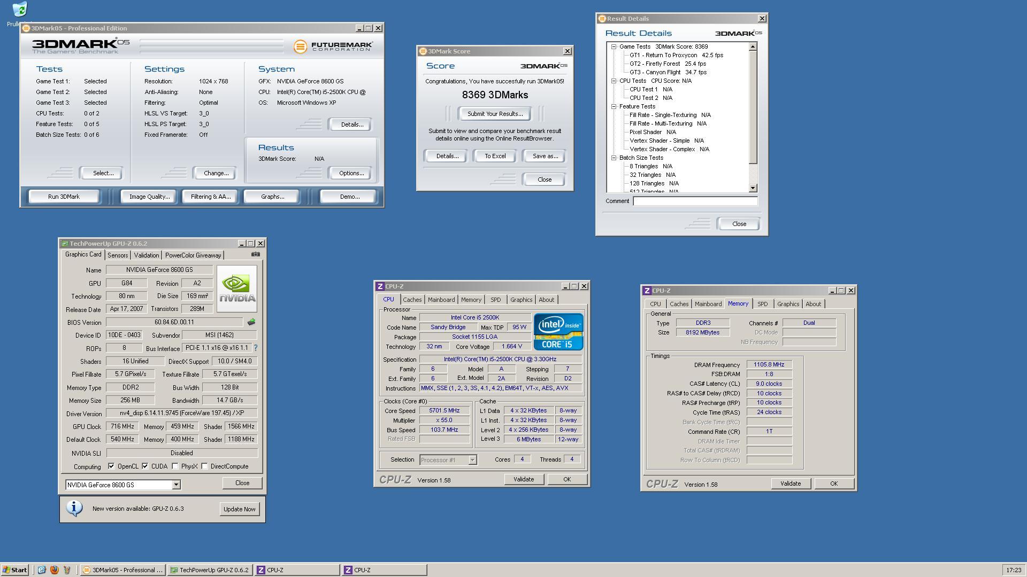Viewport: 1027px width, 577px height.
Task: Open the Recycle Bin desktop icon
Action: click(x=20, y=10)
